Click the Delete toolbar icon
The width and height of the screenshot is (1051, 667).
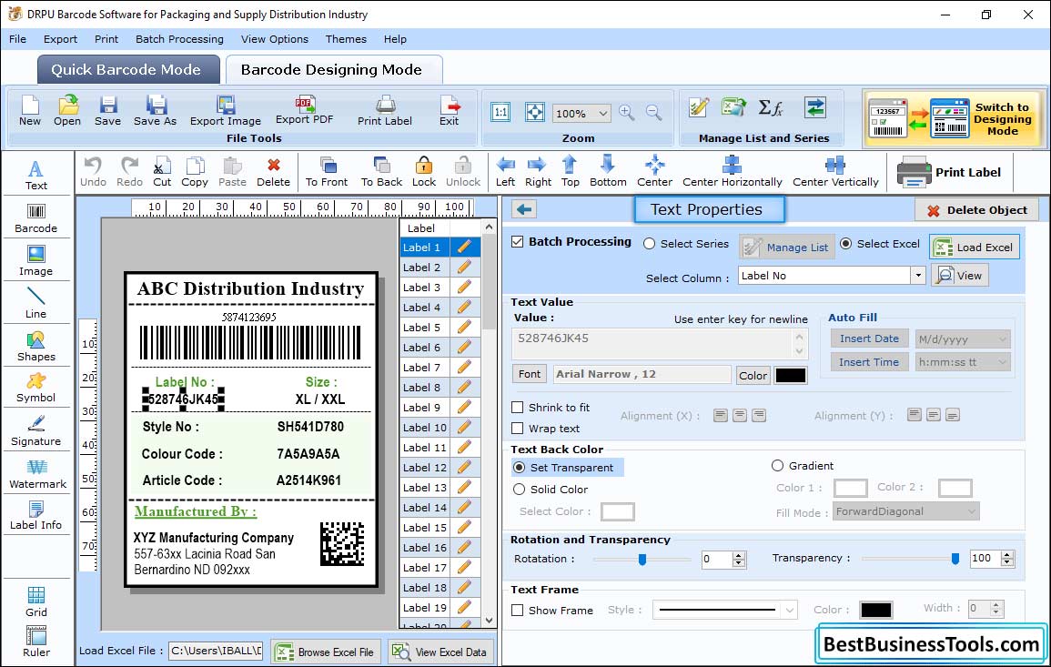point(274,172)
